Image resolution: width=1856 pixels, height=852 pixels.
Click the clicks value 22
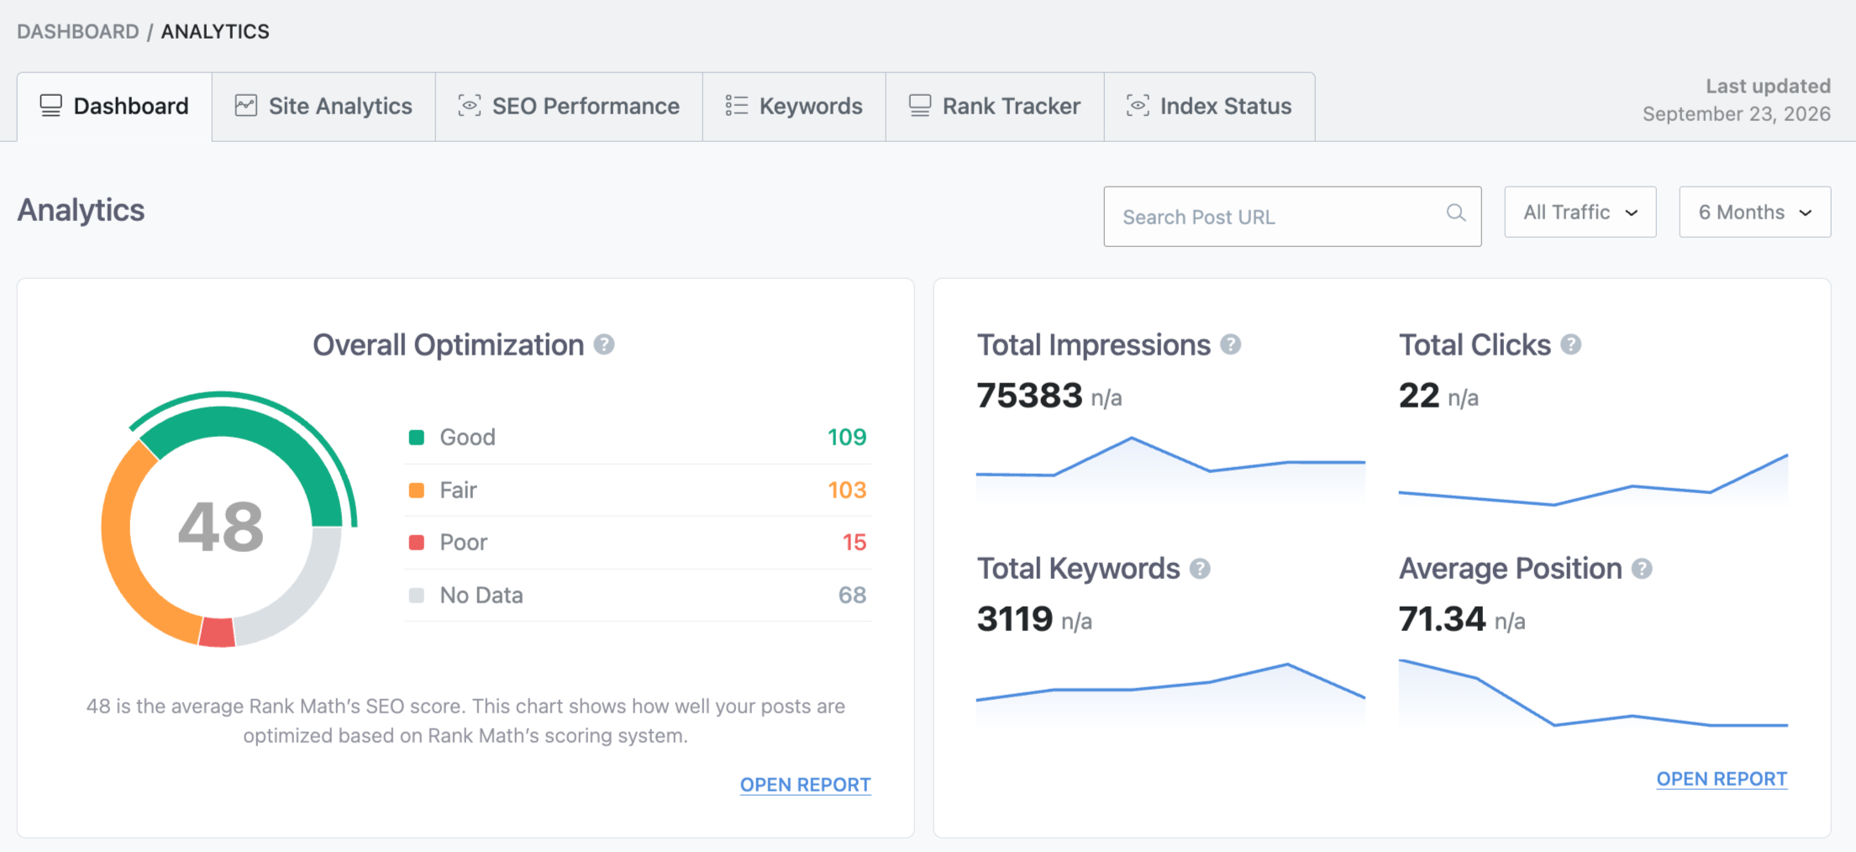tap(1419, 395)
